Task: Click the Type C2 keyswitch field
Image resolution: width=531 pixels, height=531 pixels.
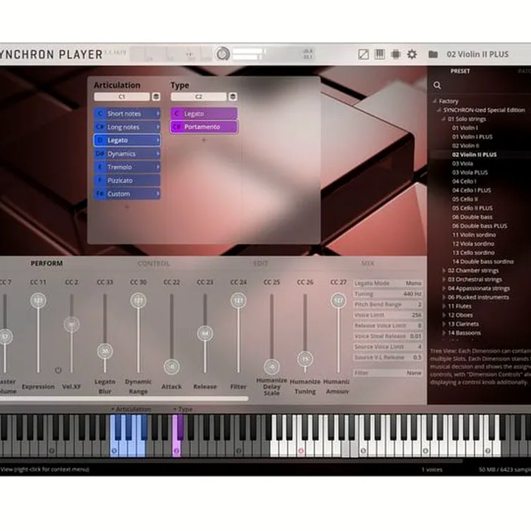Action: [198, 97]
